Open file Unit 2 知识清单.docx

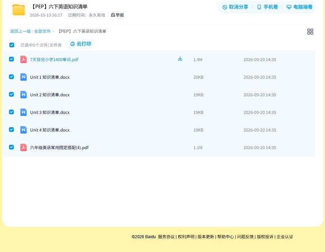(50, 95)
